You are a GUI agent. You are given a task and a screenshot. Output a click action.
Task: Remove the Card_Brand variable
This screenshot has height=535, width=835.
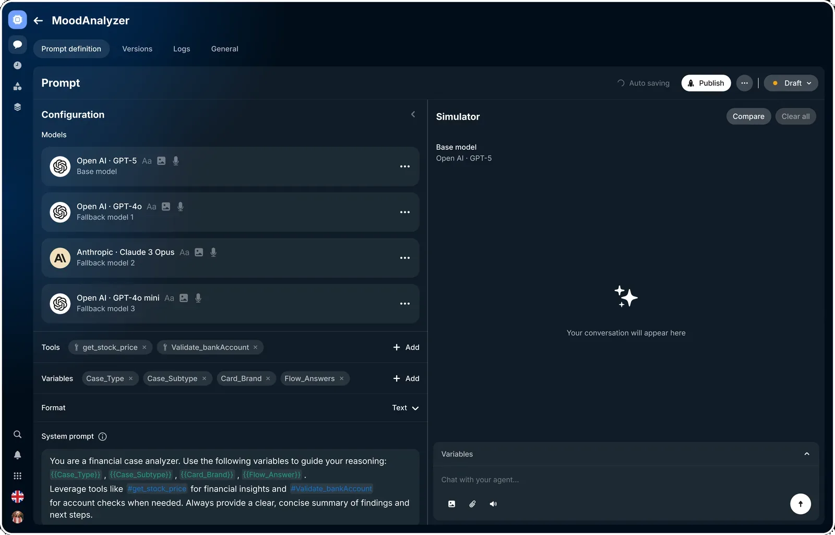(268, 379)
